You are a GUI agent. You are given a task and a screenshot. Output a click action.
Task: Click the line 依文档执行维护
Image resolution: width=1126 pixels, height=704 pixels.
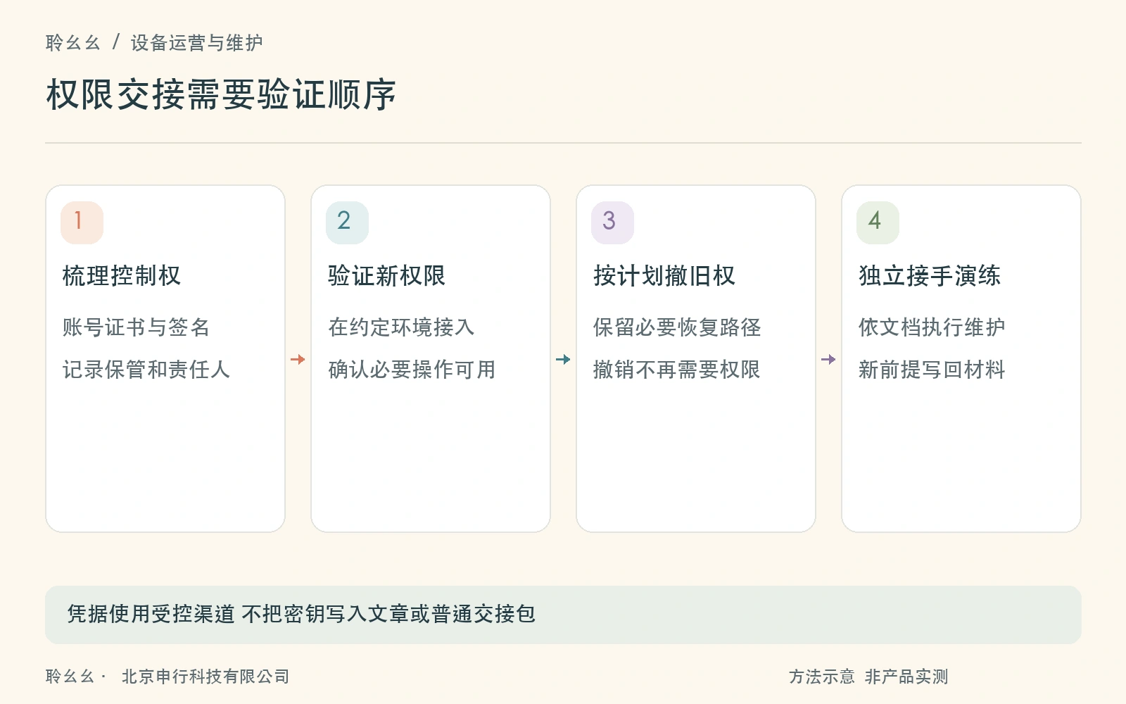pyautogui.click(x=932, y=327)
